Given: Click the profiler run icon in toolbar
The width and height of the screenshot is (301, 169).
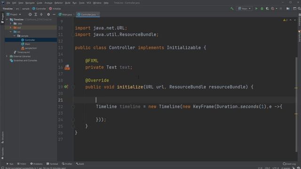Looking at the screenshot, I should pyautogui.click(x=272, y=8).
